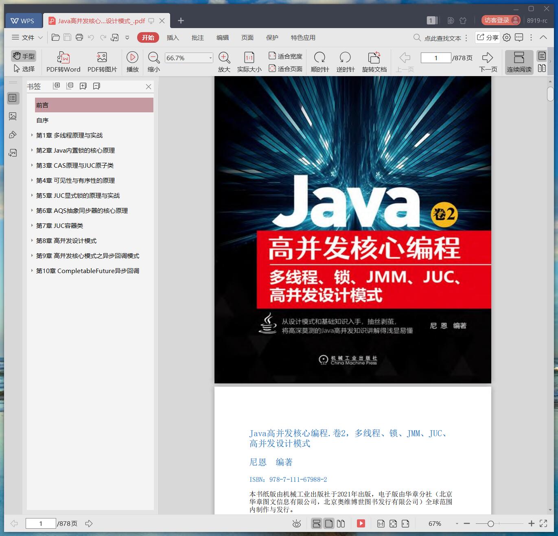Jump to 第8章 高并发设计模式
The width and height of the screenshot is (558, 536).
tap(66, 241)
